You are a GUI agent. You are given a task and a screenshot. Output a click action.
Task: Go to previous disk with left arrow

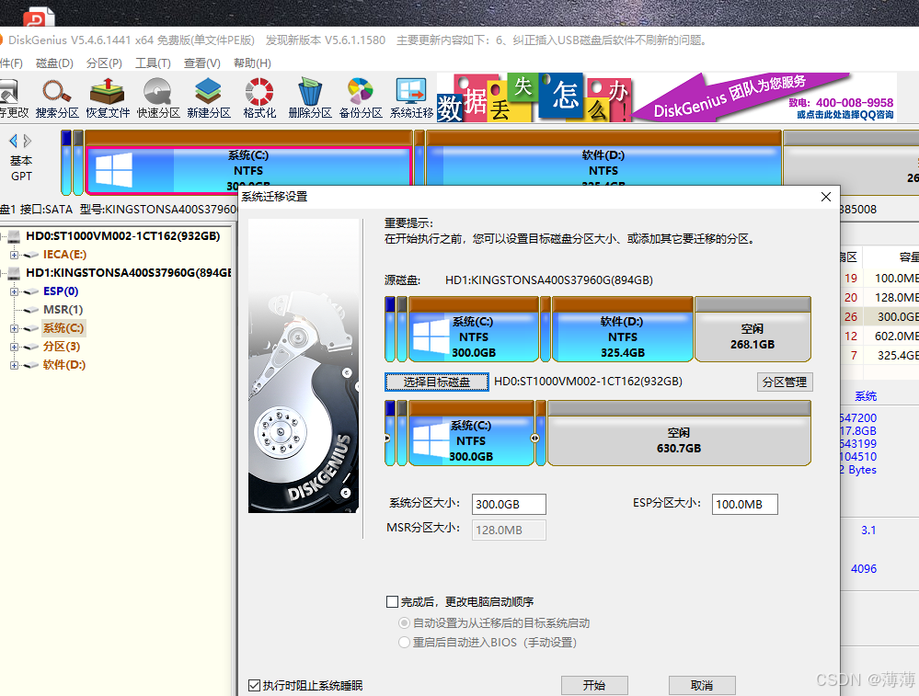(x=14, y=141)
